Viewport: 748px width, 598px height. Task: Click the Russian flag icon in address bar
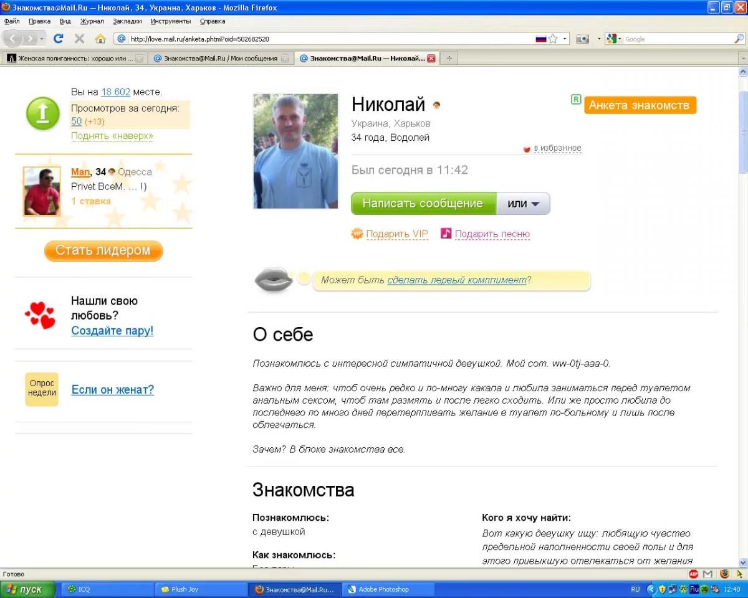(x=540, y=39)
